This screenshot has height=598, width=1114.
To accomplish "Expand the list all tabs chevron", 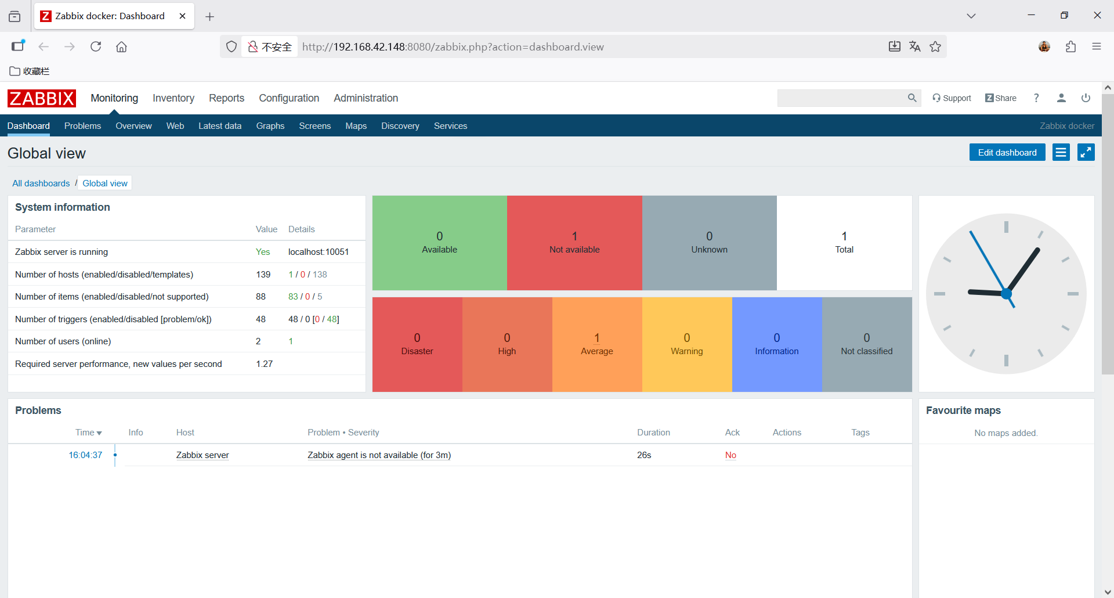I will click(x=971, y=16).
